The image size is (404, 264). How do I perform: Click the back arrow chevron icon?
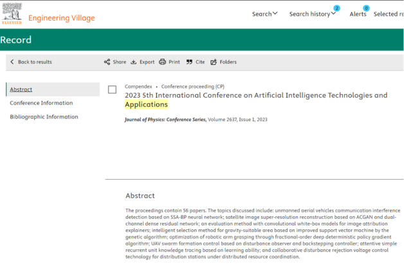tap(12, 62)
